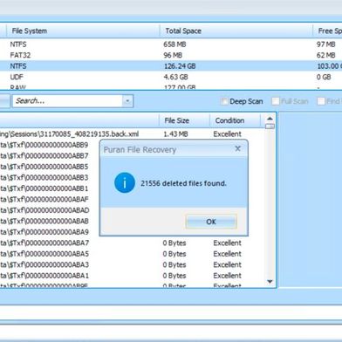Select the file row ending in ABA3
Screen dimensions: 342x342
pos(133,264)
